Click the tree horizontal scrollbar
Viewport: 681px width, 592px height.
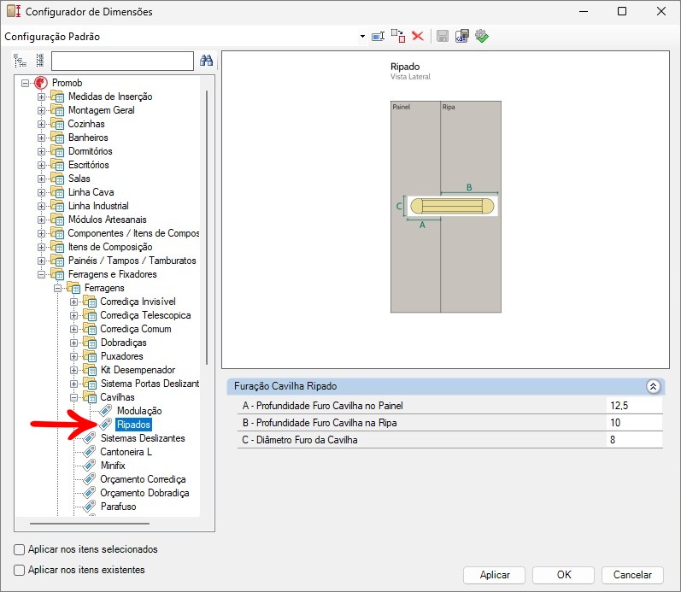90,524
